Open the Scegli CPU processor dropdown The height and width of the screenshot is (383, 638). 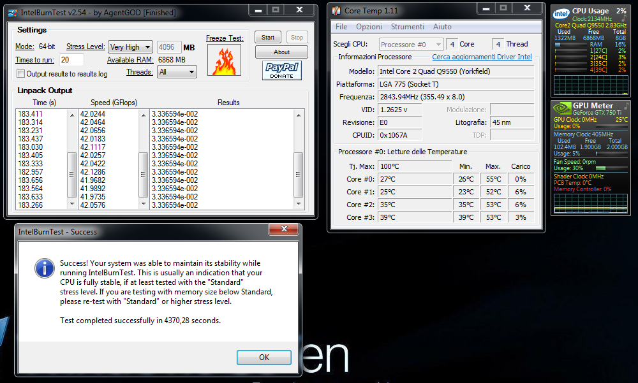pyautogui.click(x=411, y=45)
